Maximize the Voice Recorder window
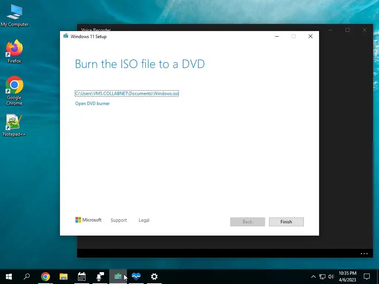This screenshot has height=284, width=379. click(x=347, y=30)
